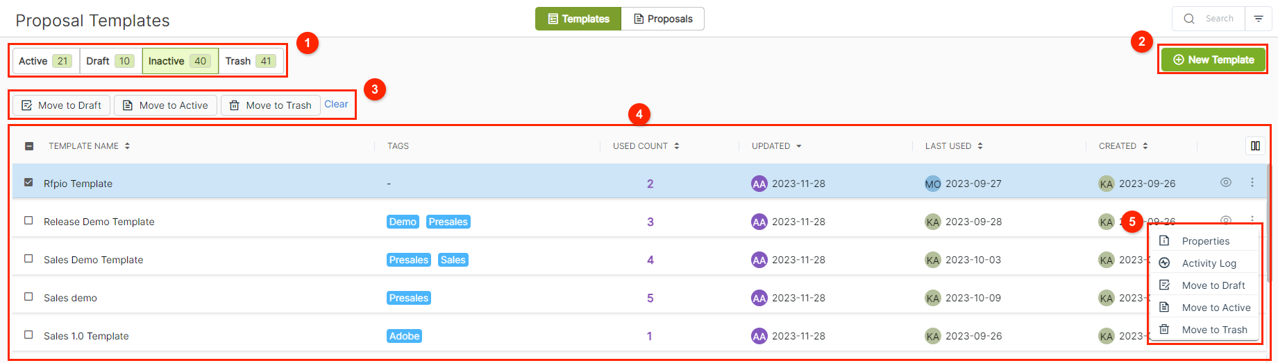Sort by the Updated column
The height and width of the screenshot is (363, 1278).
click(x=776, y=146)
